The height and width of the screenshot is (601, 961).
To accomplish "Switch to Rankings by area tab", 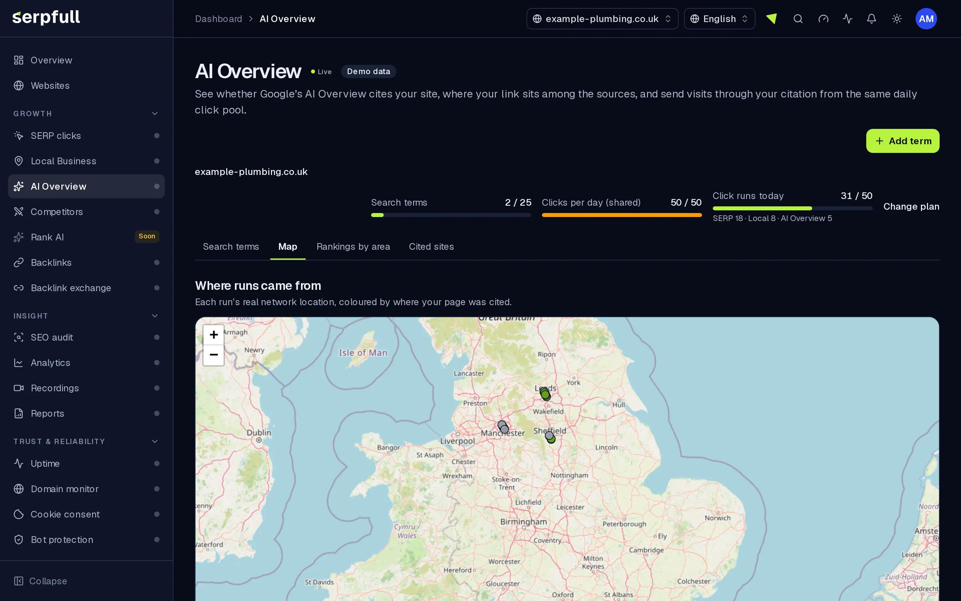I will (353, 247).
